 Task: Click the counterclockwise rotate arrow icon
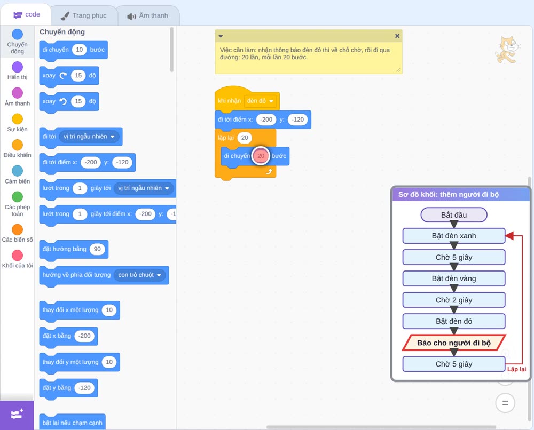63,101
